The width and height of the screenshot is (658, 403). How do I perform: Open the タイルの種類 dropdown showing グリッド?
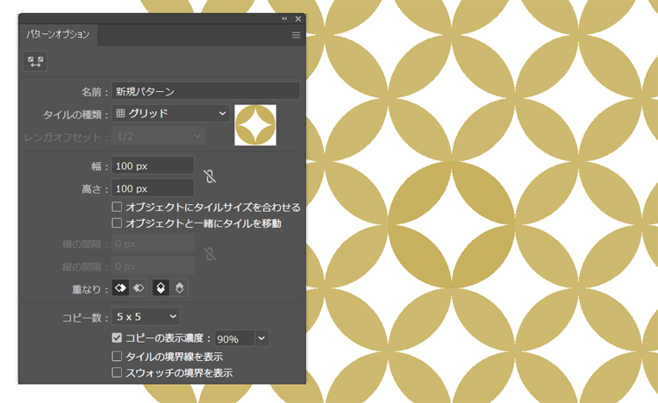point(170,114)
